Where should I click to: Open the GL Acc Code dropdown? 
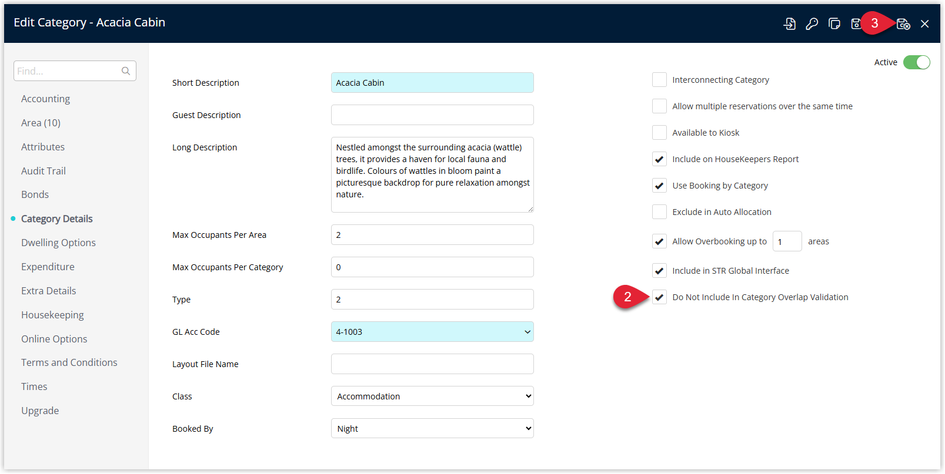432,332
